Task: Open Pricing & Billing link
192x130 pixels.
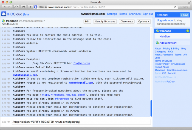Action: click(171, 49)
